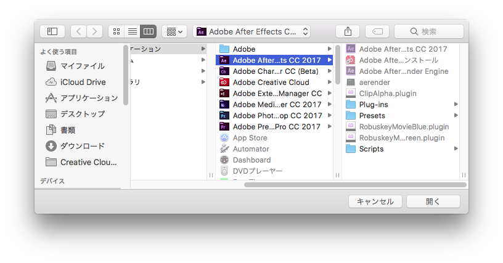Select Adobe Media Encoder CC 2017 folder

(274, 105)
